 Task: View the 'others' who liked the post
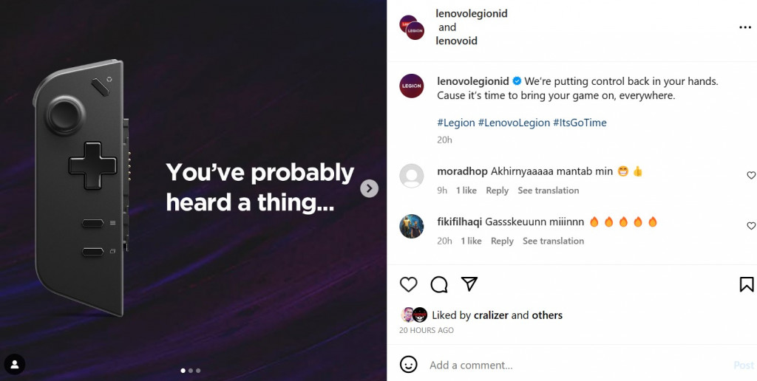click(x=547, y=315)
